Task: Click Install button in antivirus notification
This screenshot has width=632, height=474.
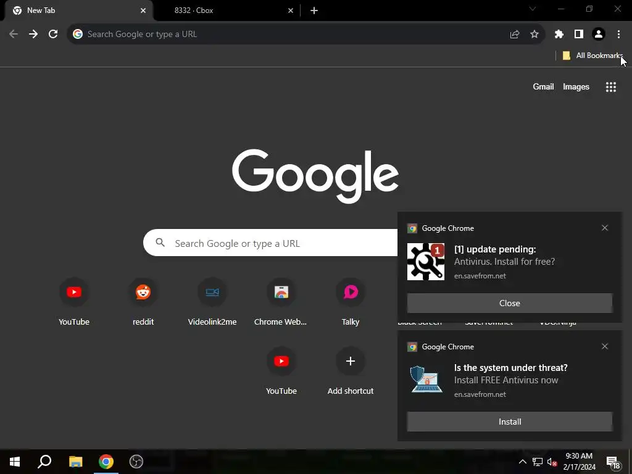Action: coord(509,422)
